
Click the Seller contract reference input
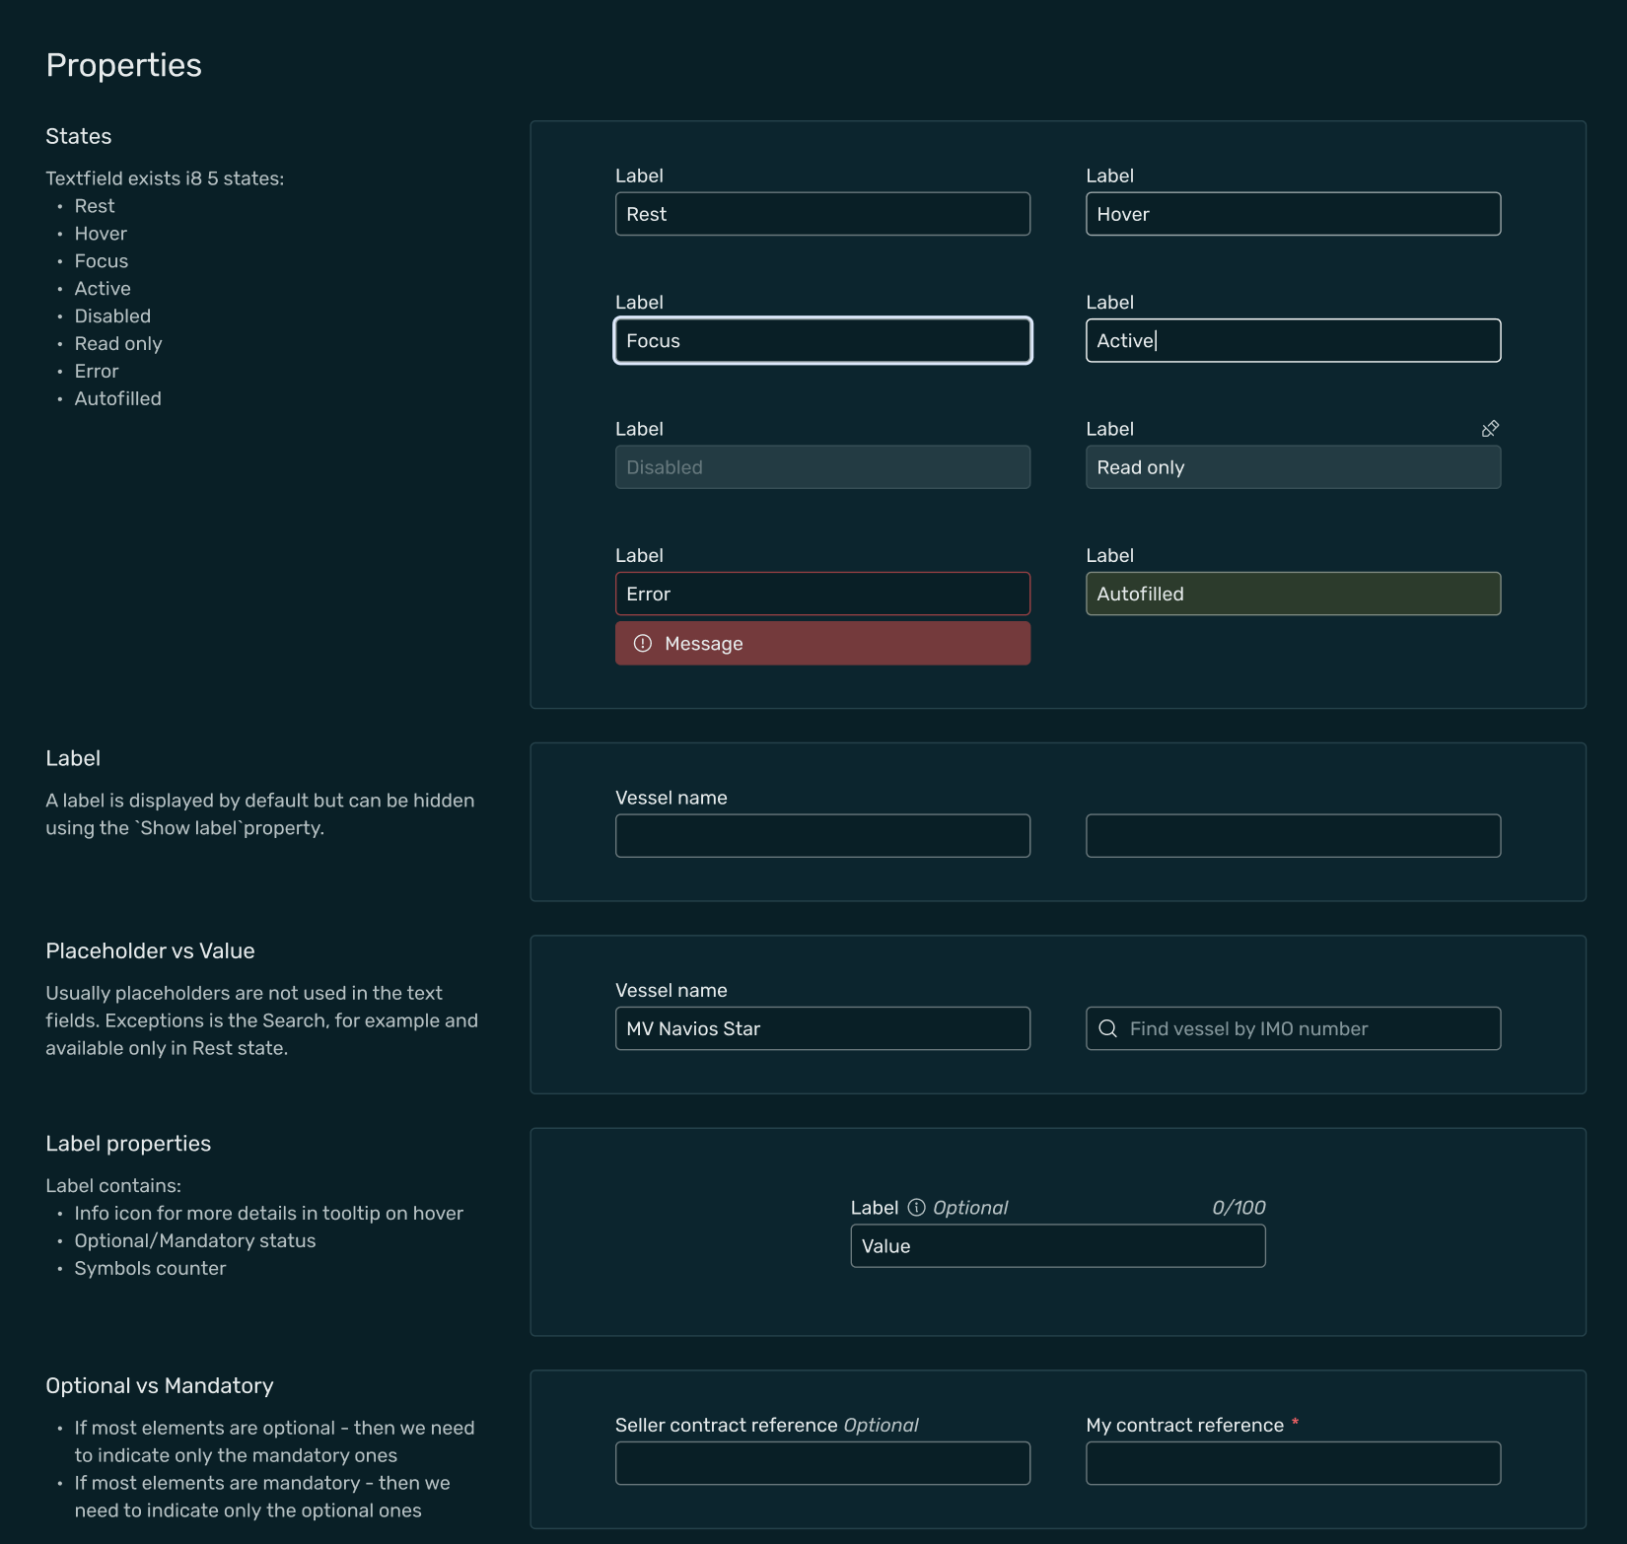click(822, 1463)
